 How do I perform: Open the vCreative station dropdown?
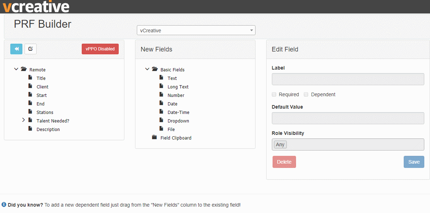pyautogui.click(x=196, y=30)
